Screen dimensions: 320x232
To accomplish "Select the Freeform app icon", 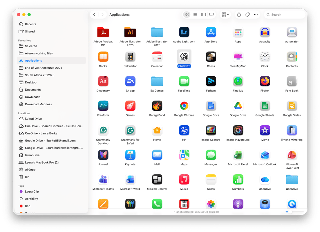I will click(x=103, y=106).
